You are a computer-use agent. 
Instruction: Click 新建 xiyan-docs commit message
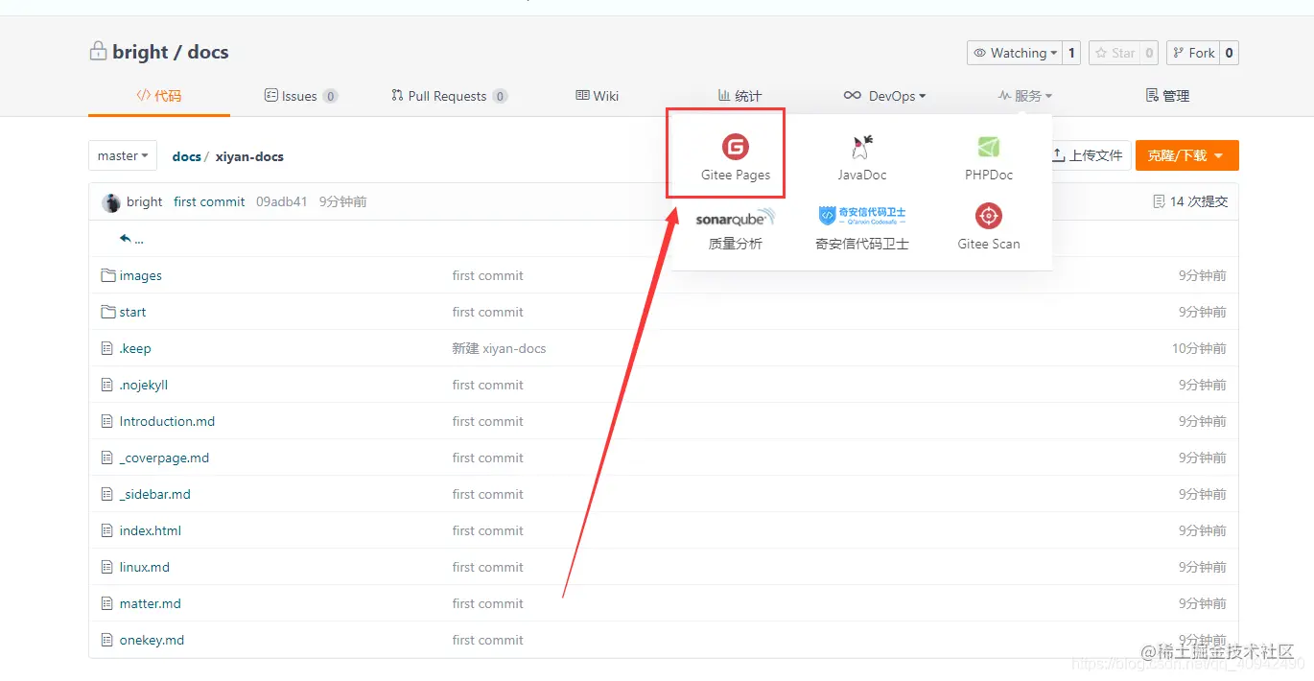499,348
